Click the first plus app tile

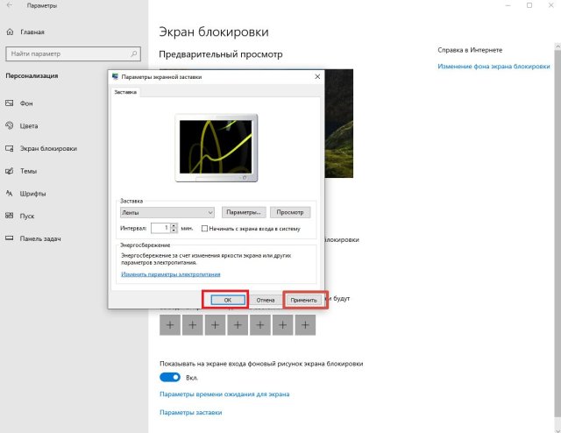point(170,326)
